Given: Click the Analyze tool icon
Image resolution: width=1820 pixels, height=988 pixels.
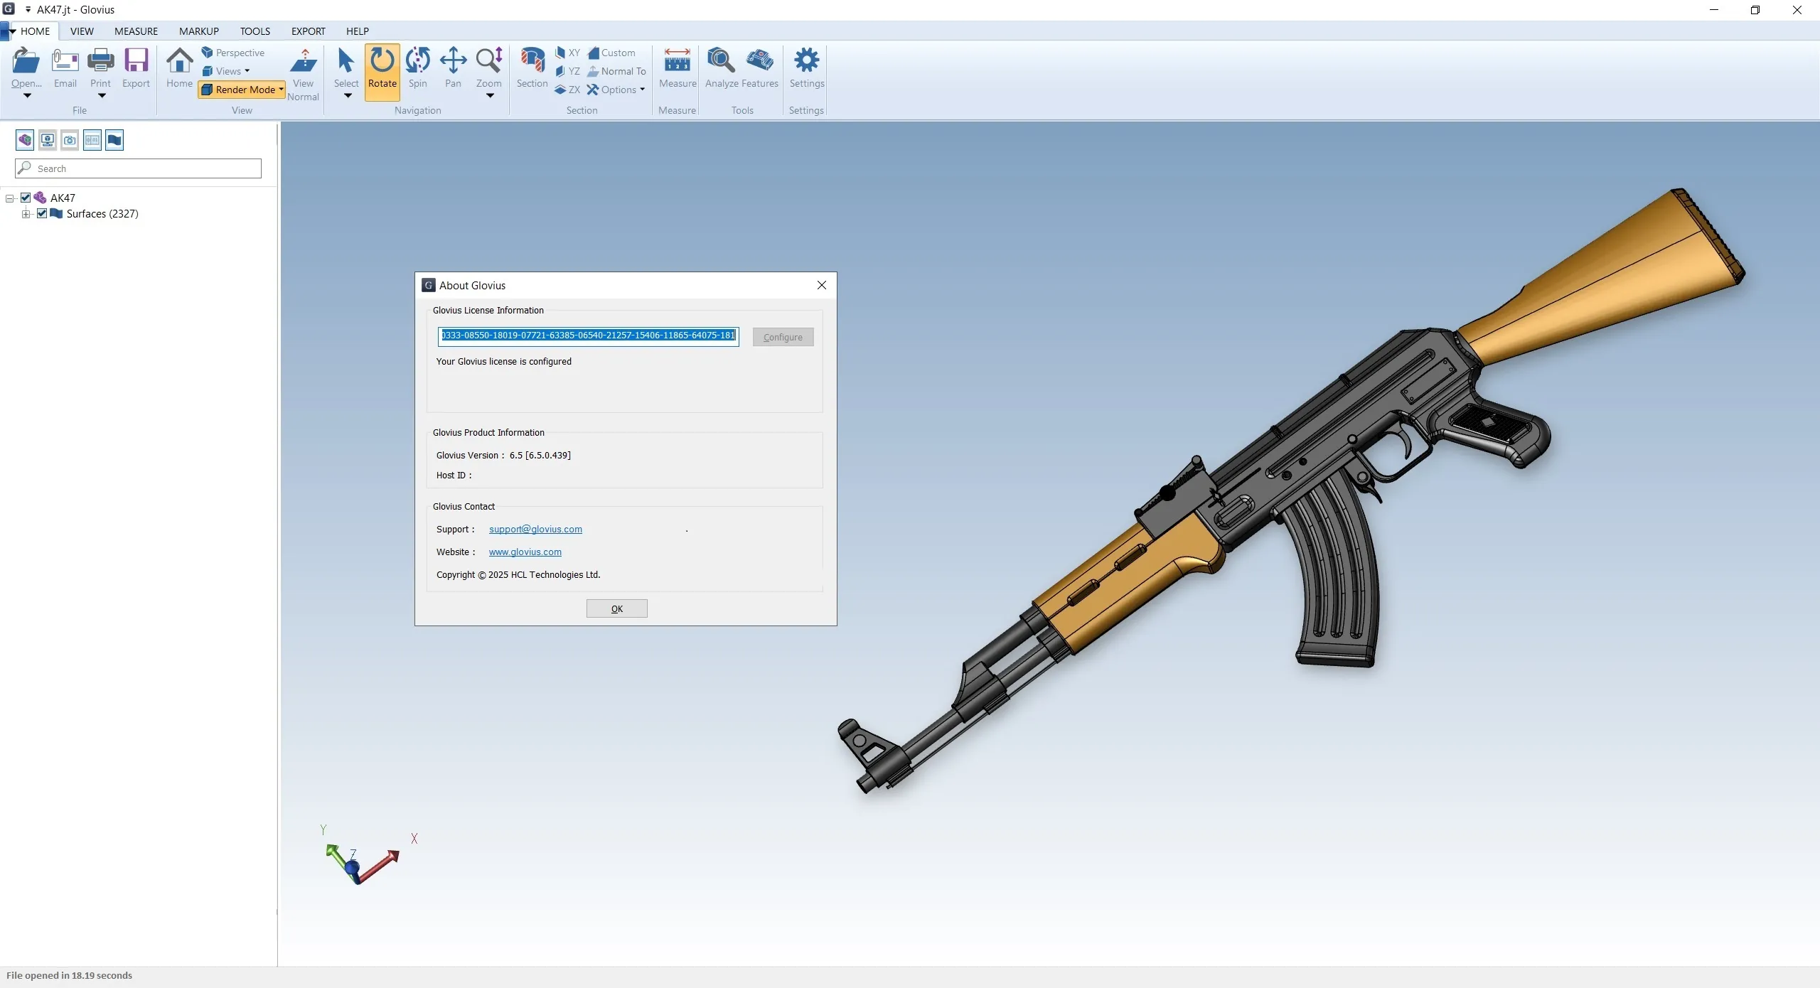Looking at the screenshot, I should (x=721, y=61).
